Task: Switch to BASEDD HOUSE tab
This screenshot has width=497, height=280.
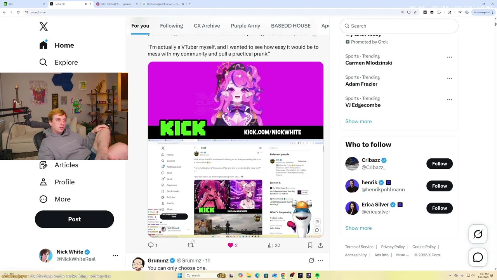Action: tap(291, 26)
